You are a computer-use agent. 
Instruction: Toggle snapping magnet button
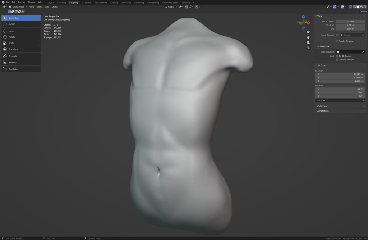(187, 7)
